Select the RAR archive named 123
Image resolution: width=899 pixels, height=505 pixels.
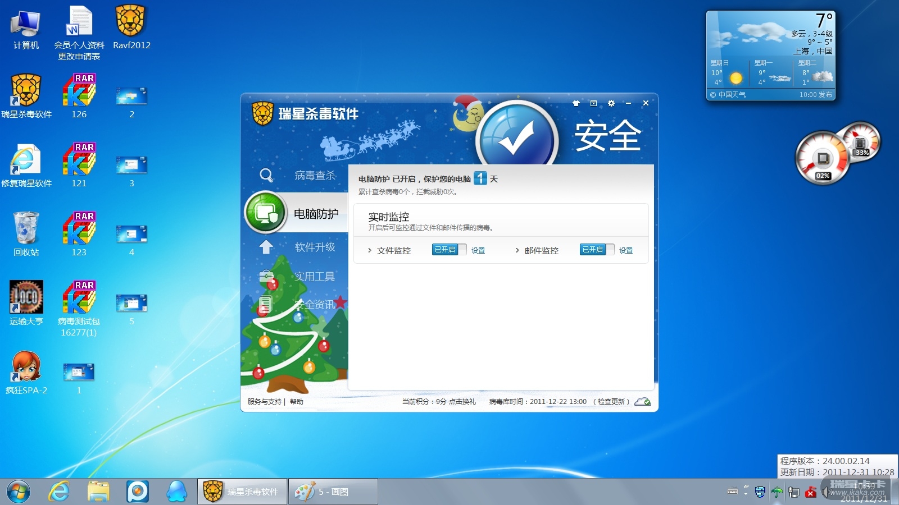pos(79,235)
